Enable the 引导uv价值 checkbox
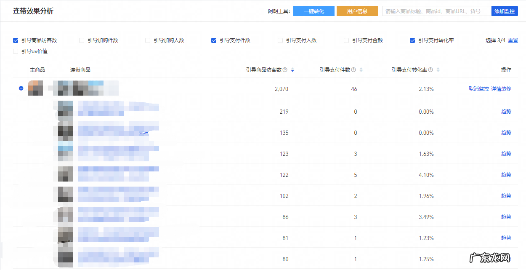The image size is (526, 270). tap(15, 51)
